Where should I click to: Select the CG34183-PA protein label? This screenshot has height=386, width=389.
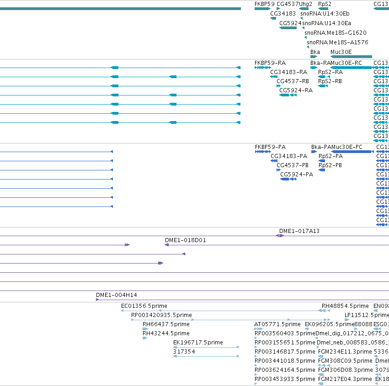[x=289, y=156]
